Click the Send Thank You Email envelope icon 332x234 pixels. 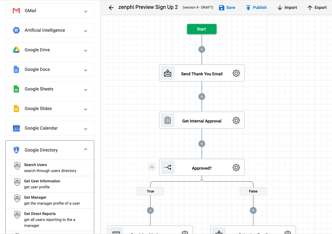click(168, 73)
